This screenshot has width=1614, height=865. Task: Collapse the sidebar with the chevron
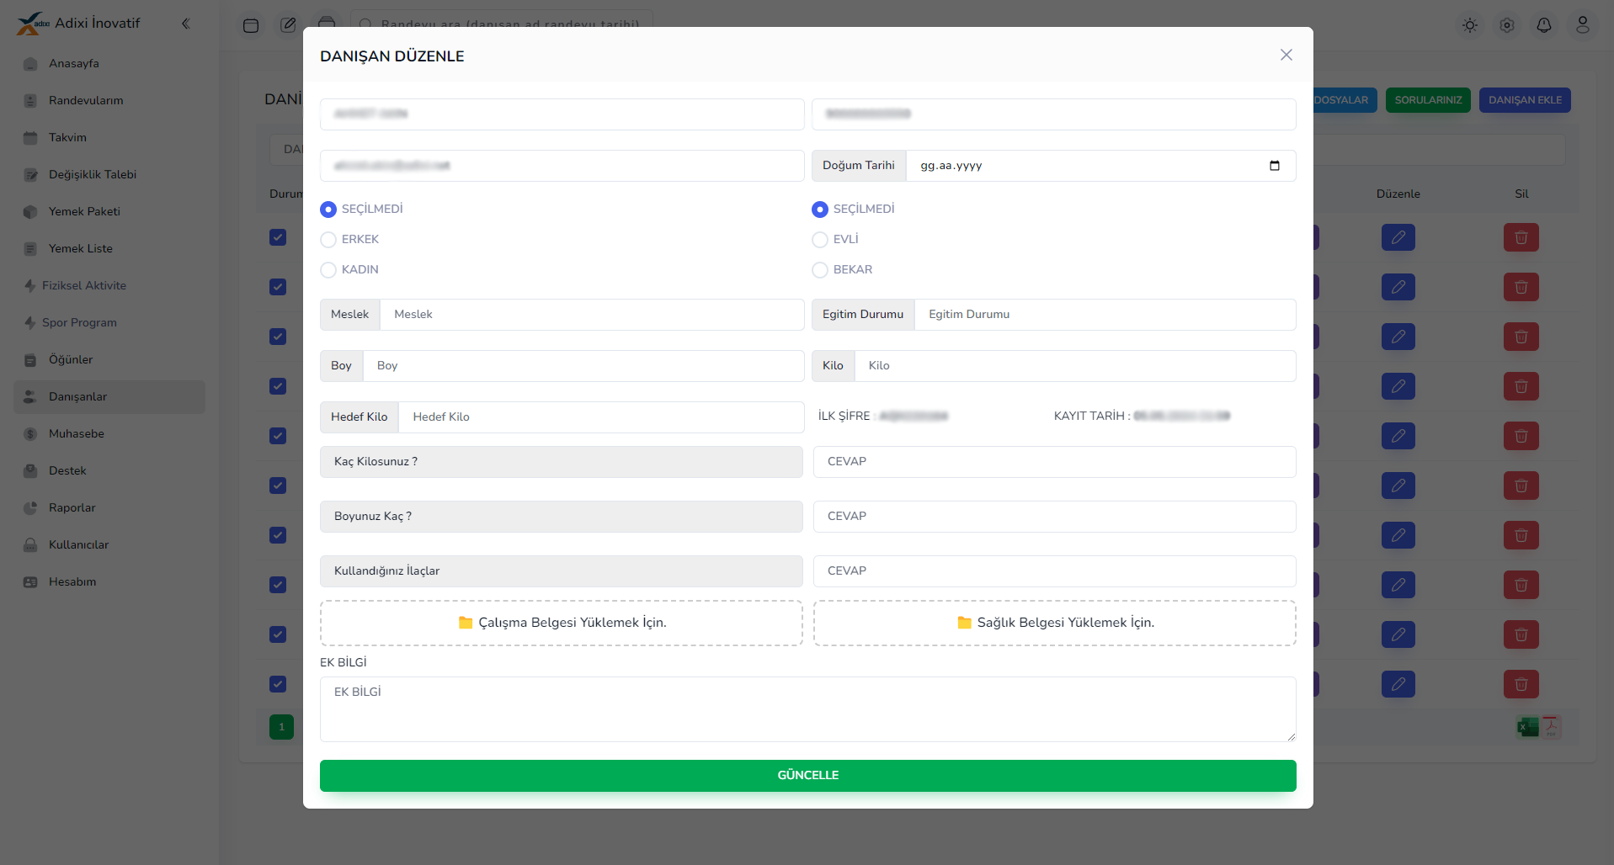186,24
